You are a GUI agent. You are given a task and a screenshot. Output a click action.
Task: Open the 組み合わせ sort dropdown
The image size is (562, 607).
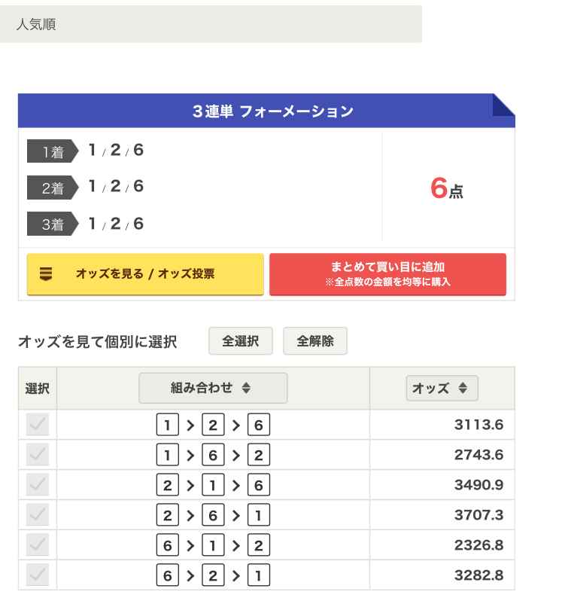213,389
